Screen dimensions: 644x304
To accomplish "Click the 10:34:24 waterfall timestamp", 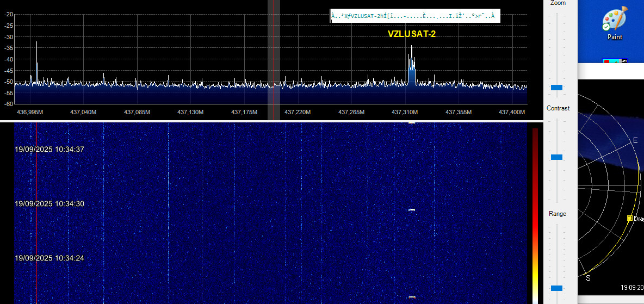I will 49,258.
